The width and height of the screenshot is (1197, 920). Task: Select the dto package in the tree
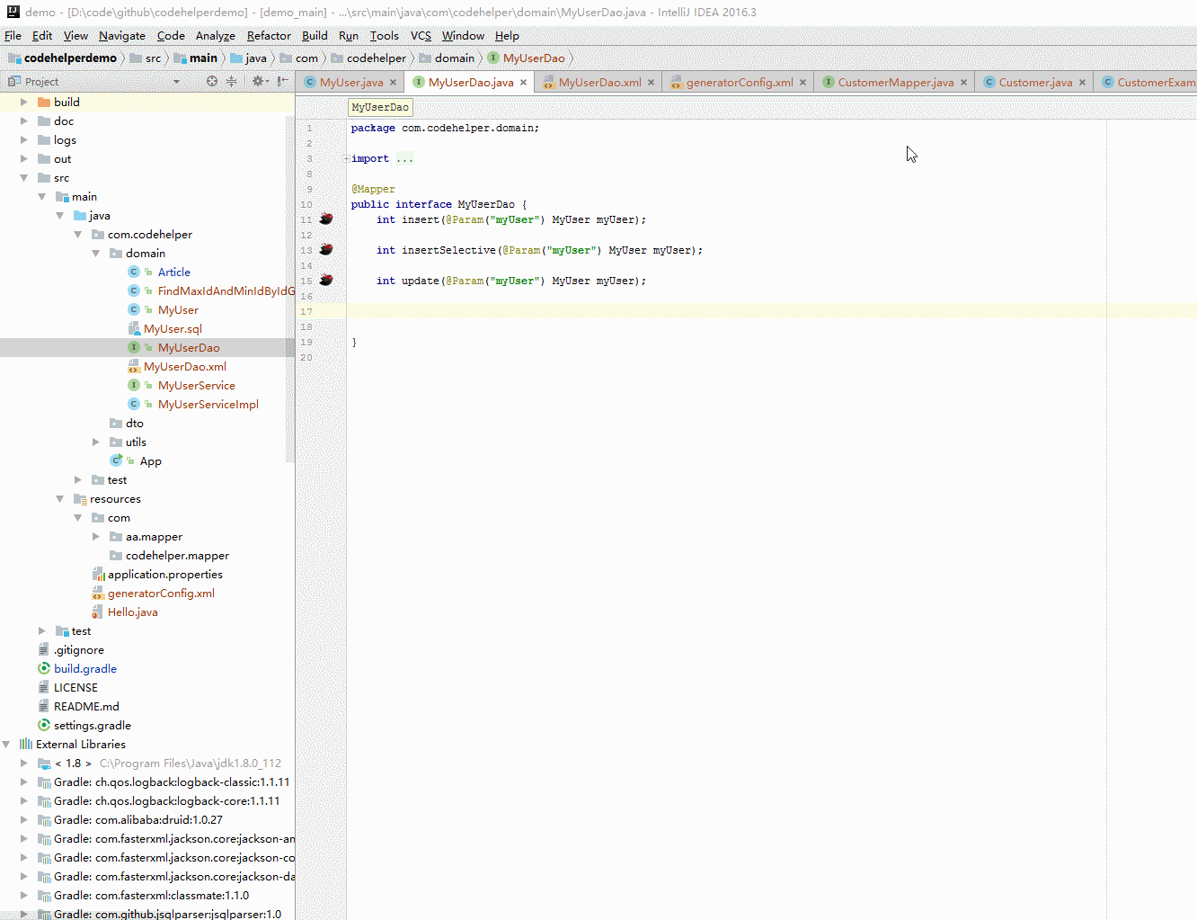pyautogui.click(x=134, y=423)
